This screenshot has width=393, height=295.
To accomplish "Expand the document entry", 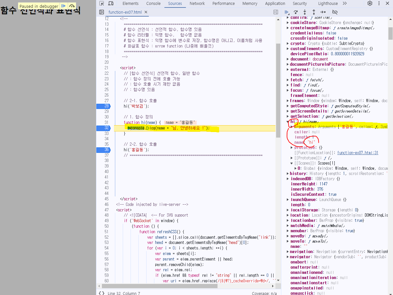I will click(x=288, y=59).
